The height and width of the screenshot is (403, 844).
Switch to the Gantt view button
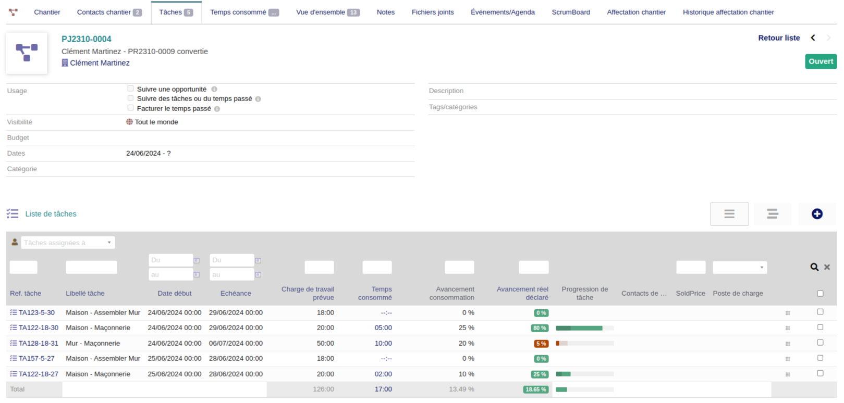(773, 214)
